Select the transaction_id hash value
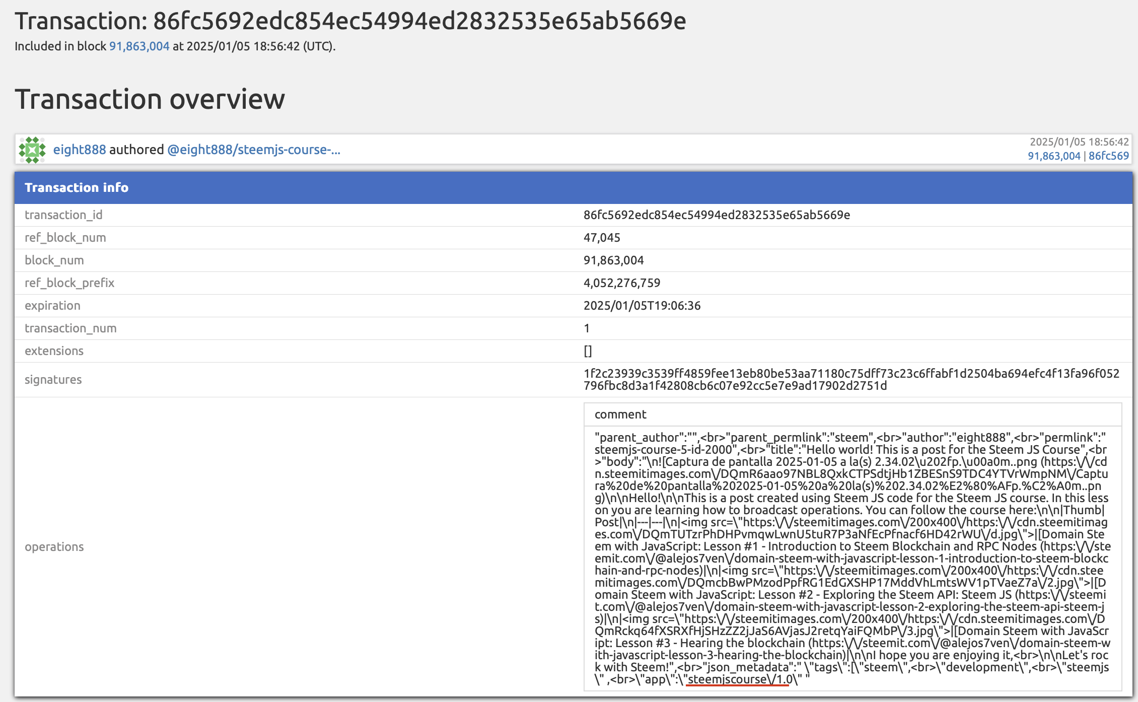The width and height of the screenshot is (1138, 702). 716,215
